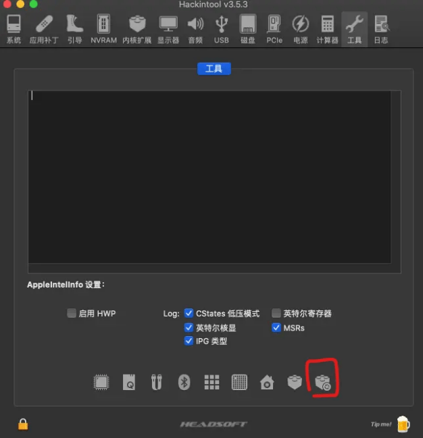Click the brick with refresh badge icon
Viewport: 423px width, 438px height.
(323, 383)
